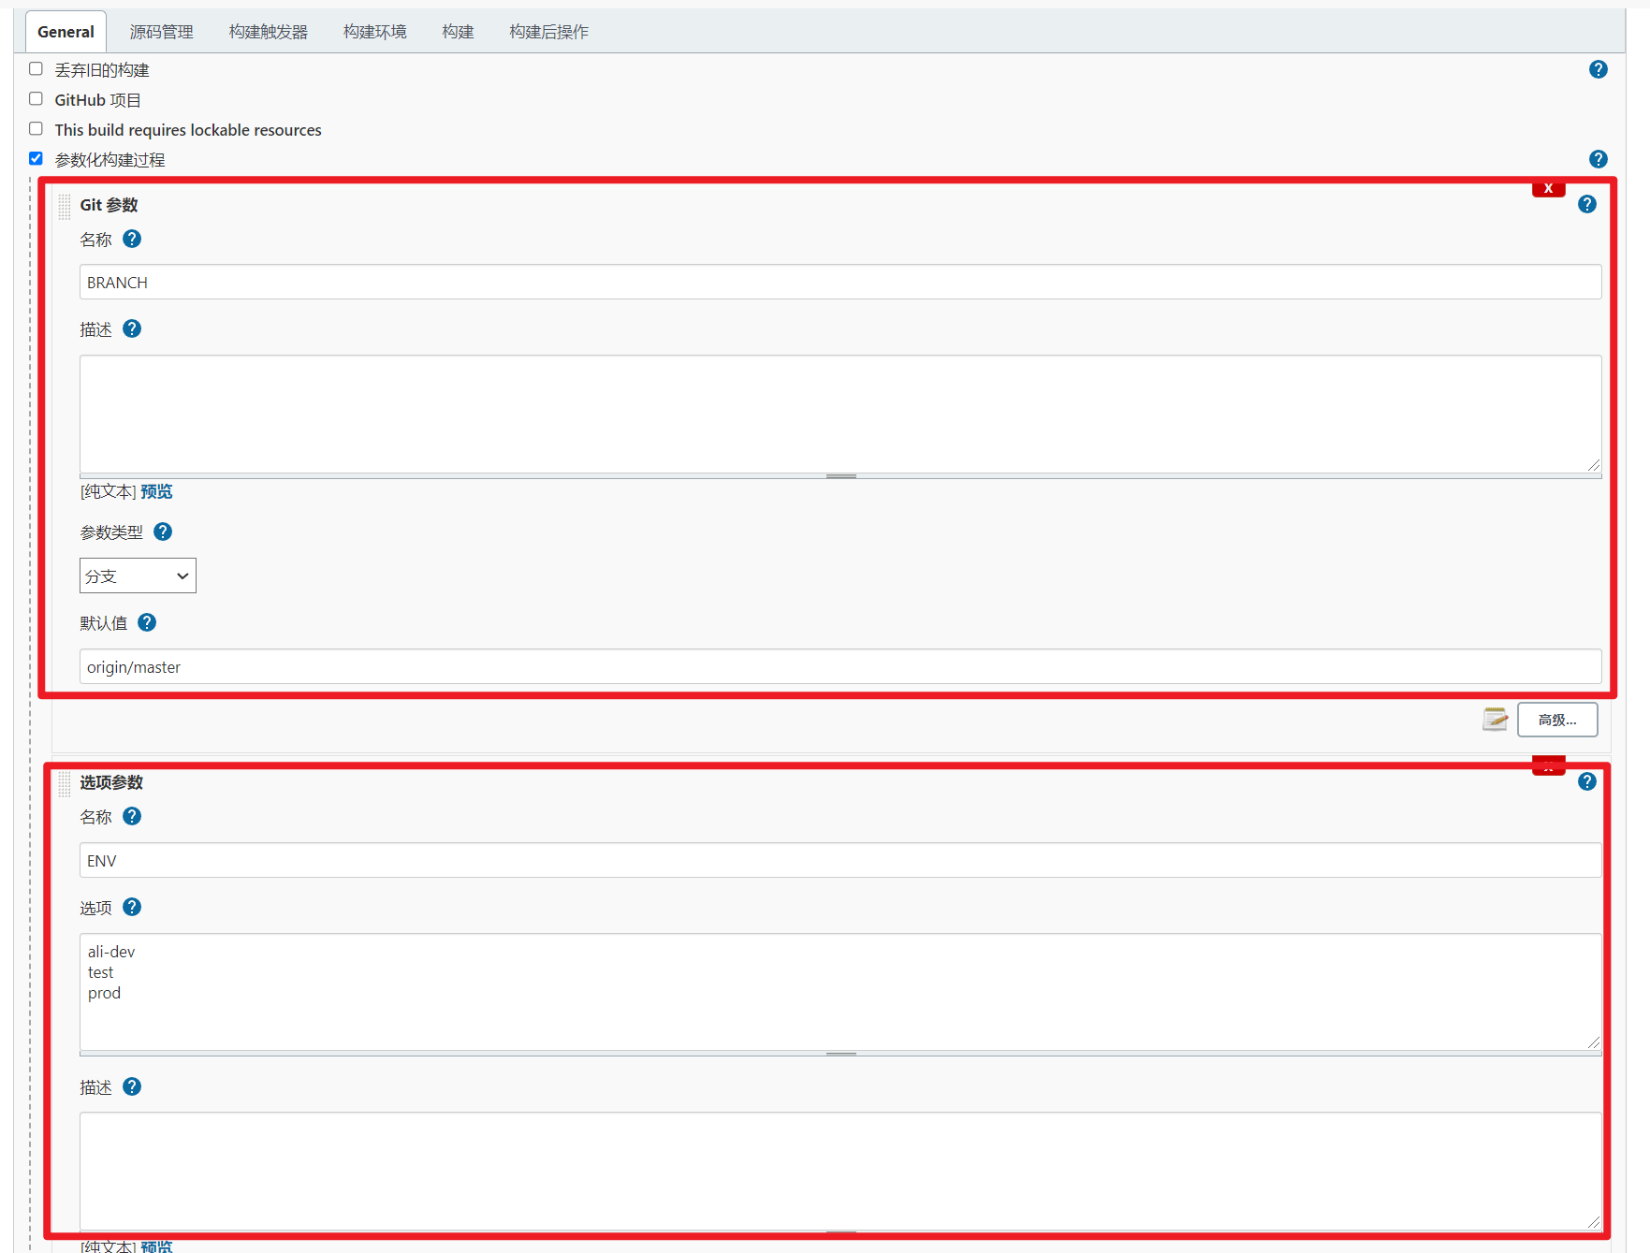Image resolution: width=1650 pixels, height=1253 pixels.
Task: Open the 构建后操作 tab
Action: point(548,31)
